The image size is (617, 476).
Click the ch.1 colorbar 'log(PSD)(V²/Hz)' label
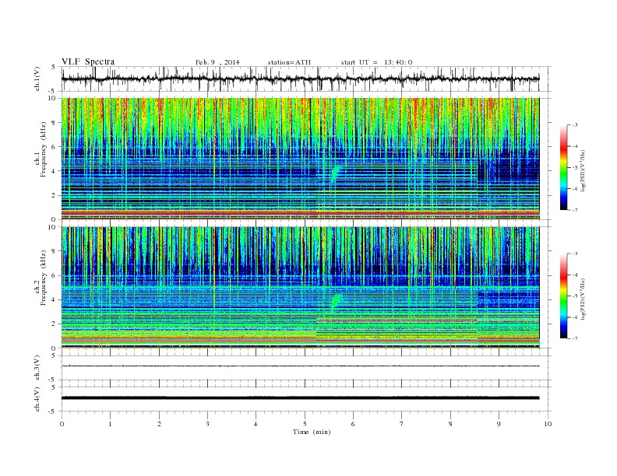[x=583, y=170]
